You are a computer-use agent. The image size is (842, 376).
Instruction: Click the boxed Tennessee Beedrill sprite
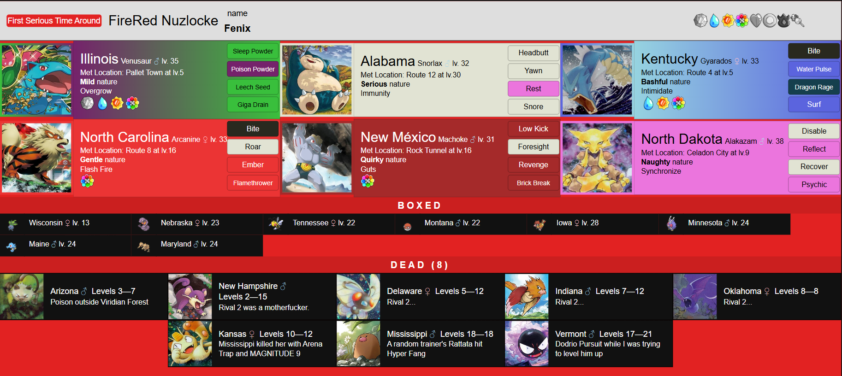tap(276, 224)
